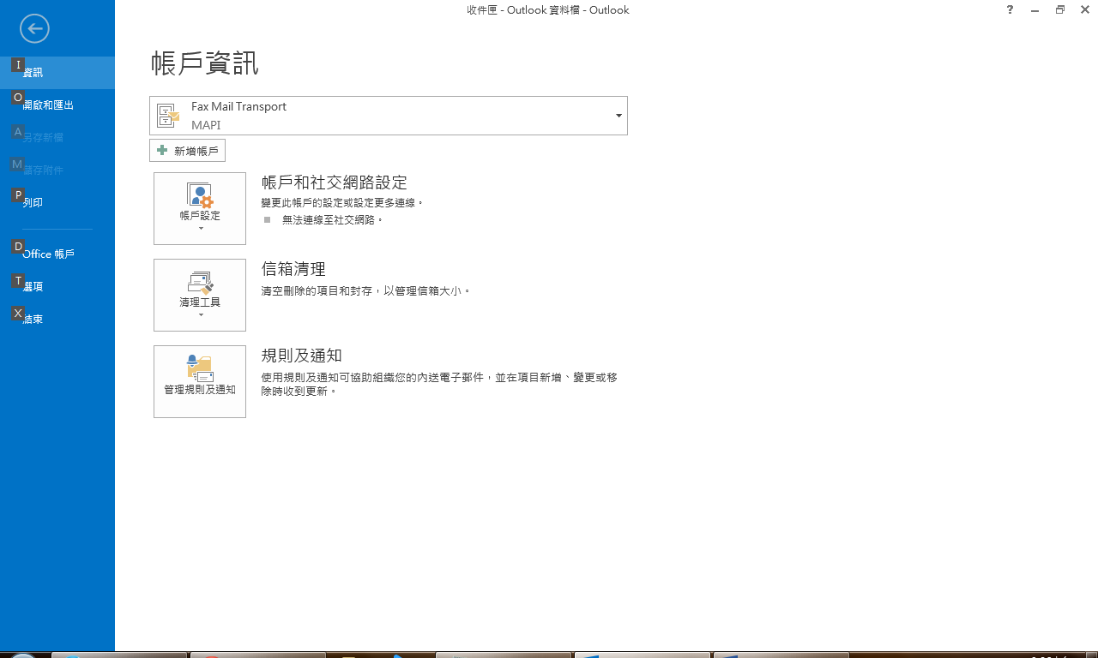The image size is (1098, 658).
Task: Click the green plus icon for adding account
Action: pos(162,151)
